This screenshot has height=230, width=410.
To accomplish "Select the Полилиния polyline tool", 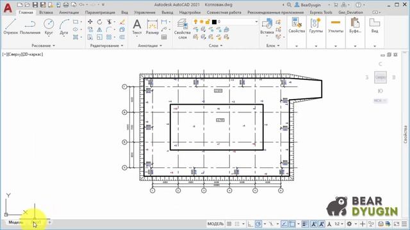I will 30,27.
